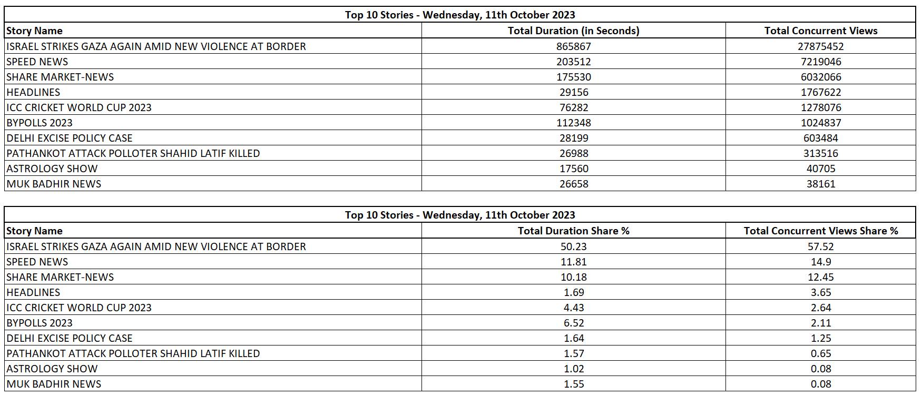Select the cell with value 27875452
This screenshot has height=395, width=922.
coord(820,46)
